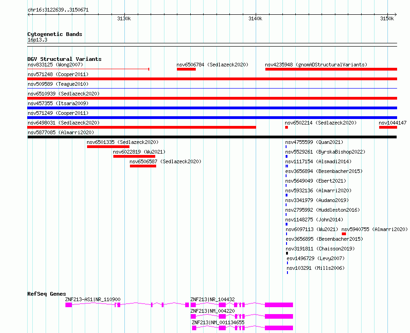Click nsv3191811 (Chaisson2019) variant label
The height and width of the screenshot is (333, 410).
coord(320,249)
